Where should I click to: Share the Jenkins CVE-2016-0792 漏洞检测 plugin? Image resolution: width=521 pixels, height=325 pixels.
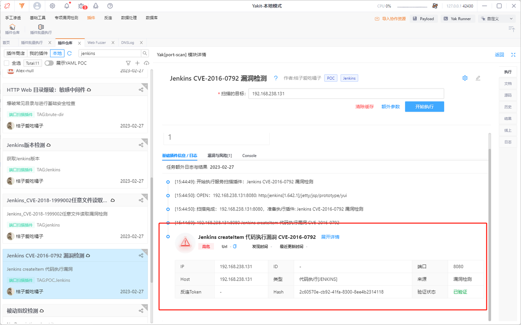click(x=141, y=256)
